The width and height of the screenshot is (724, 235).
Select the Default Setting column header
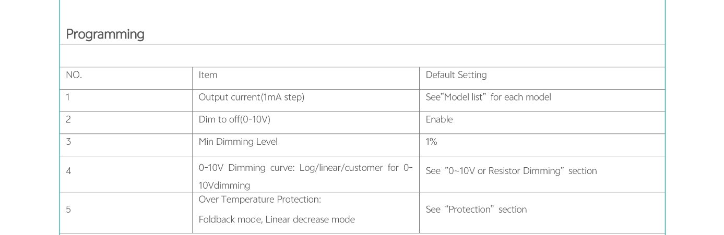tap(456, 75)
